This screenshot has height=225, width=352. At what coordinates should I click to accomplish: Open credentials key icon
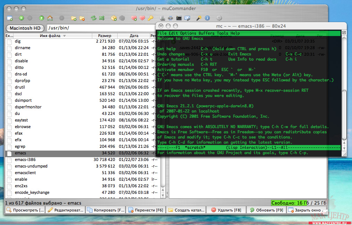point(151,18)
